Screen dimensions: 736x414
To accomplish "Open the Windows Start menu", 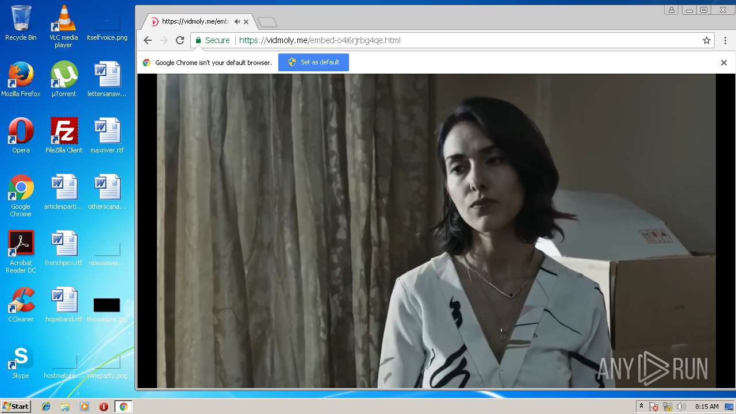I will (16, 407).
